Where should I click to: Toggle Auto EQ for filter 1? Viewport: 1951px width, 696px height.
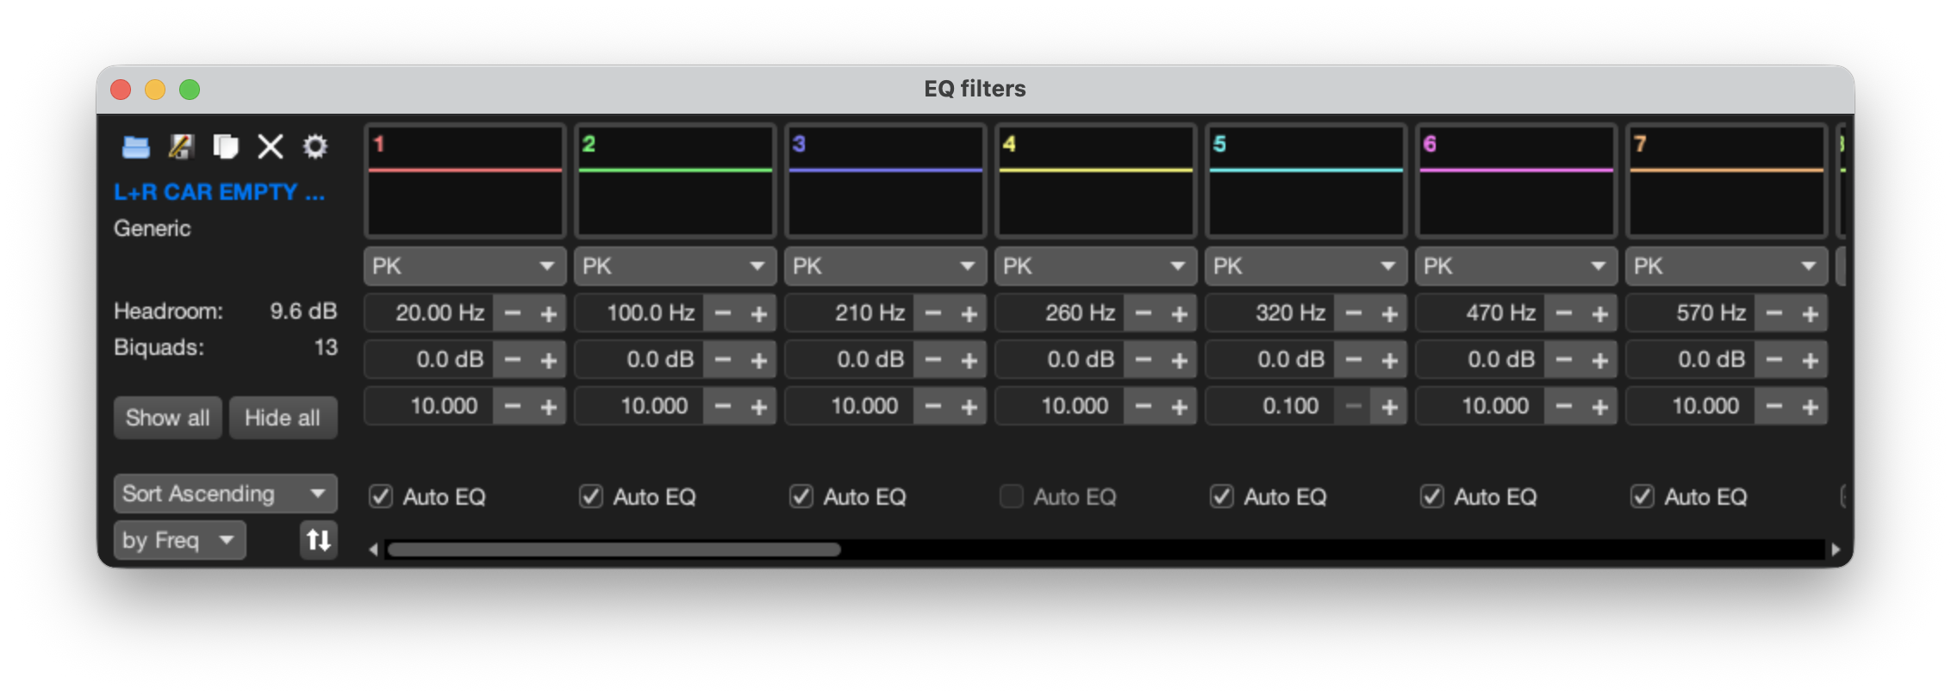point(381,496)
